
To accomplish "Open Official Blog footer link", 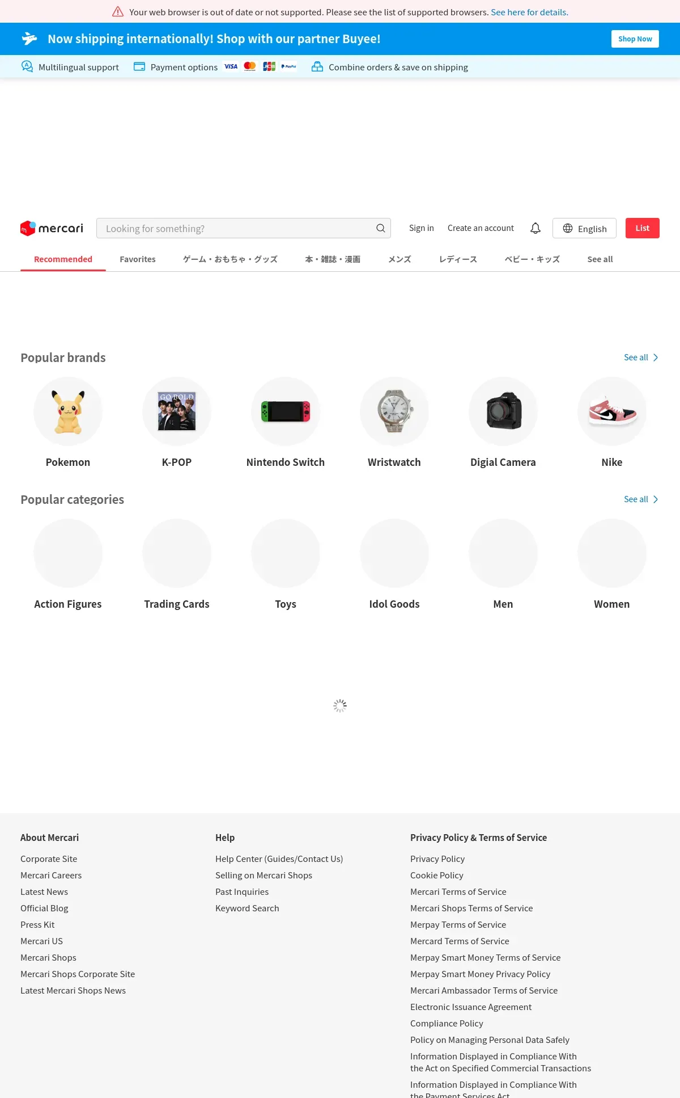I will pyautogui.click(x=44, y=908).
